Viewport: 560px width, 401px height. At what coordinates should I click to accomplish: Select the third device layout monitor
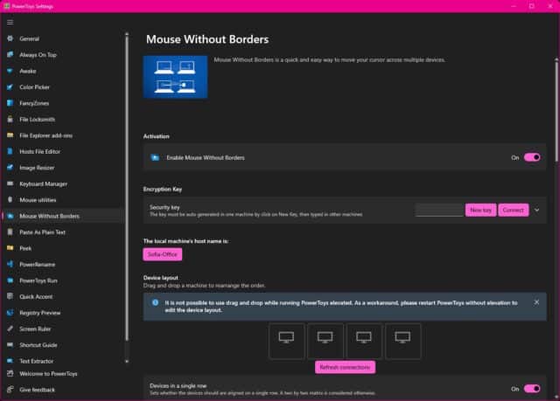pos(364,341)
